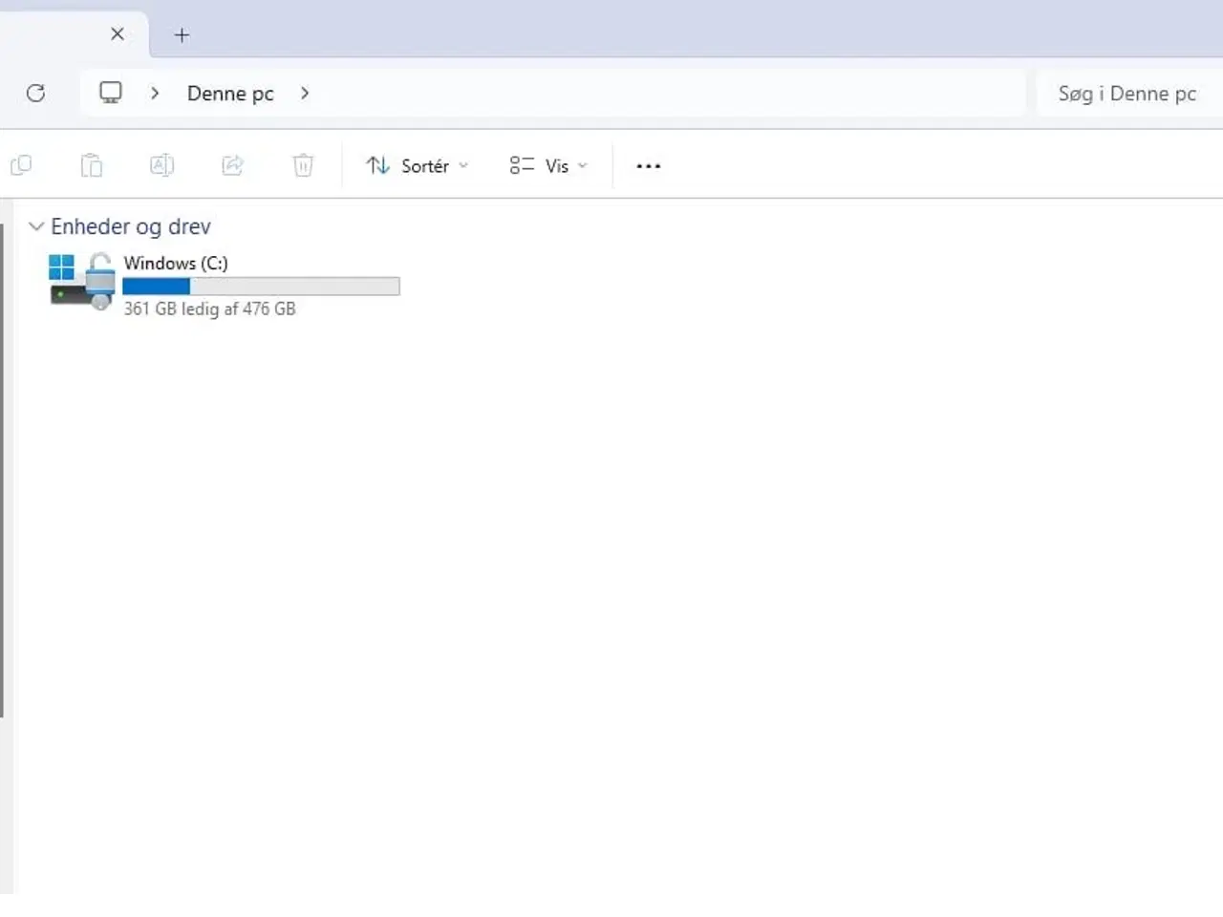Select the Windows (C:) drive icon

tap(82, 282)
